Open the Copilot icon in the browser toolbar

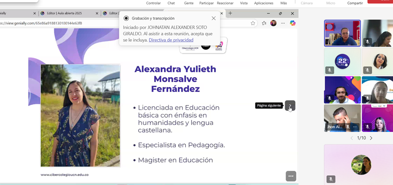(292, 23)
